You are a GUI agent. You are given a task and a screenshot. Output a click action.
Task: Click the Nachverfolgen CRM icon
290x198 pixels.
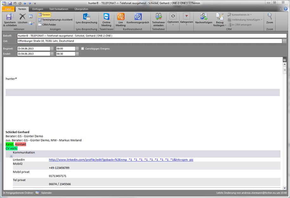(203, 17)
